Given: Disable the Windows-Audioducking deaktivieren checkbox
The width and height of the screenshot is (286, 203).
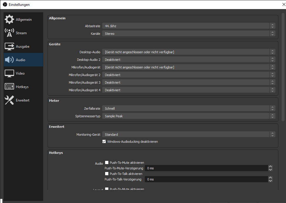Looking at the screenshot, I should pyautogui.click(x=104, y=142).
